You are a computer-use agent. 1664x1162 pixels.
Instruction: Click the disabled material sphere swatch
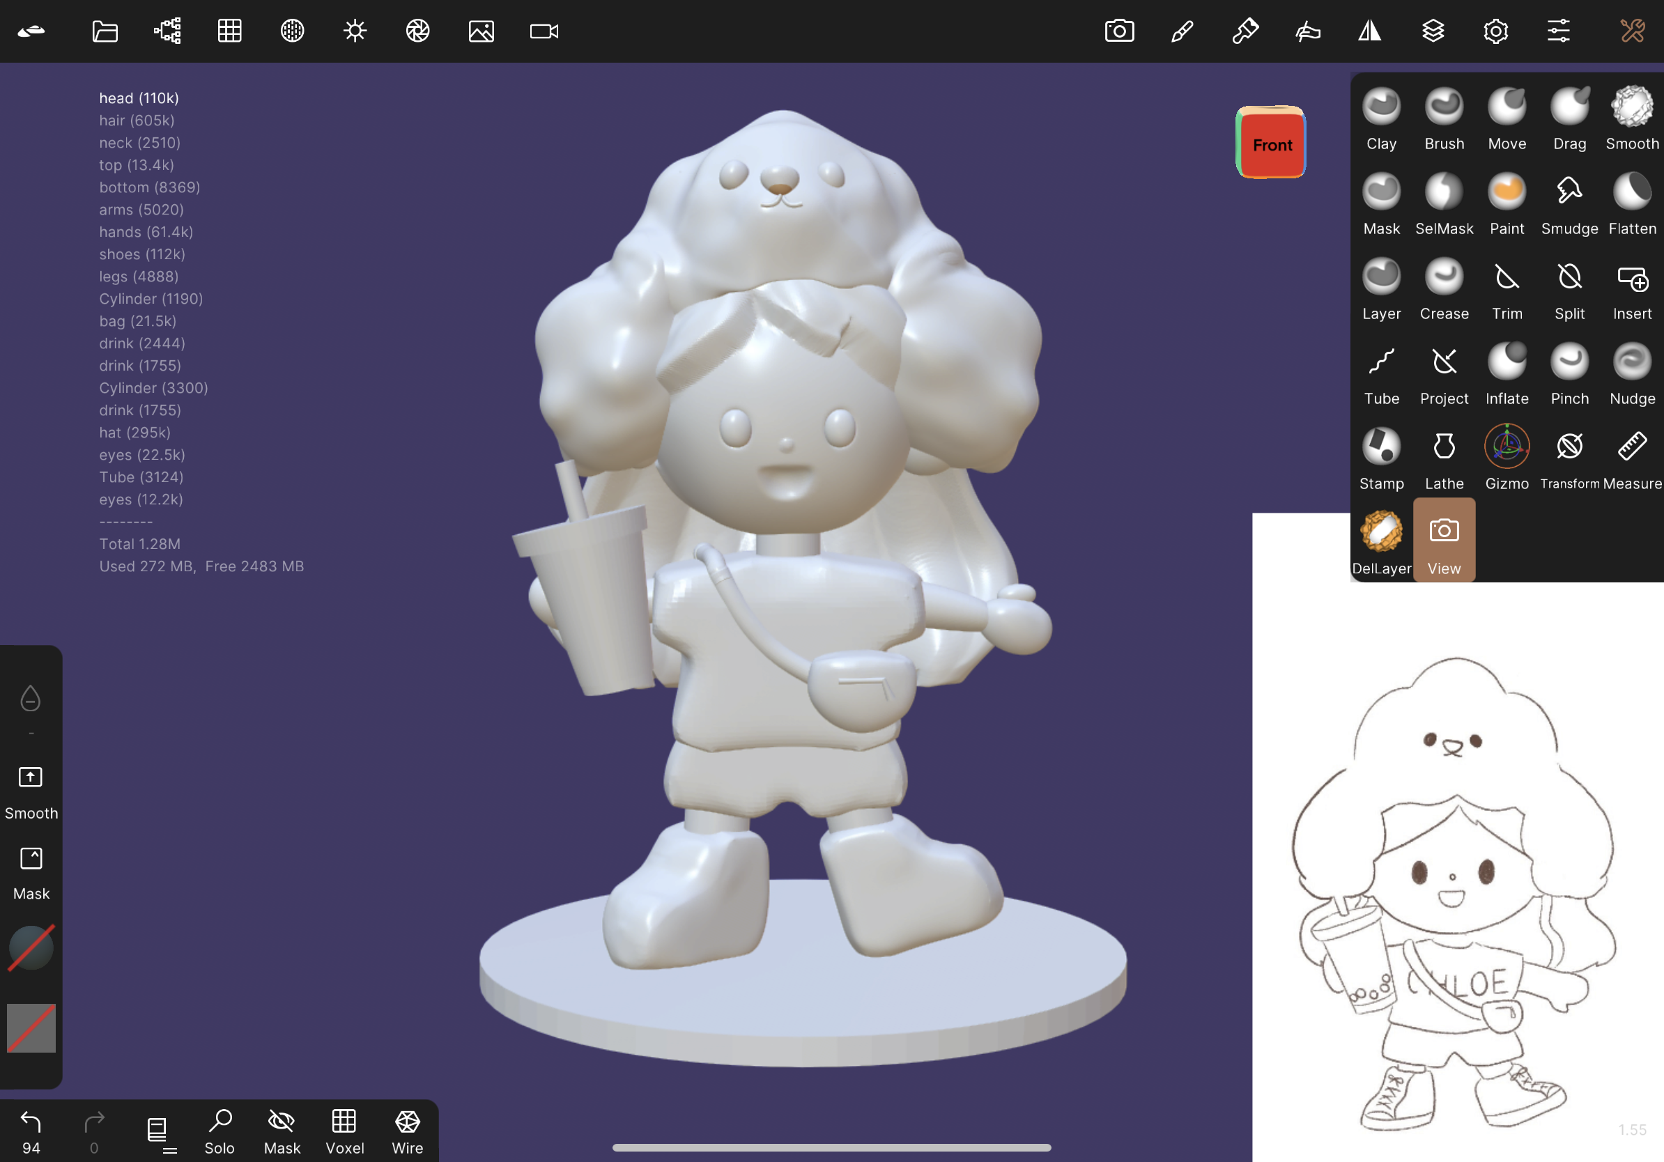pyautogui.click(x=31, y=947)
